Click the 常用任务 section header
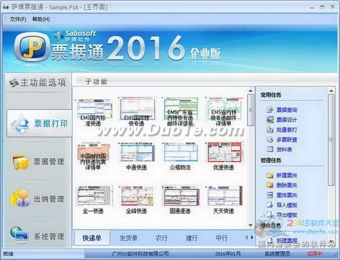The image size is (340, 260). tap(271, 95)
